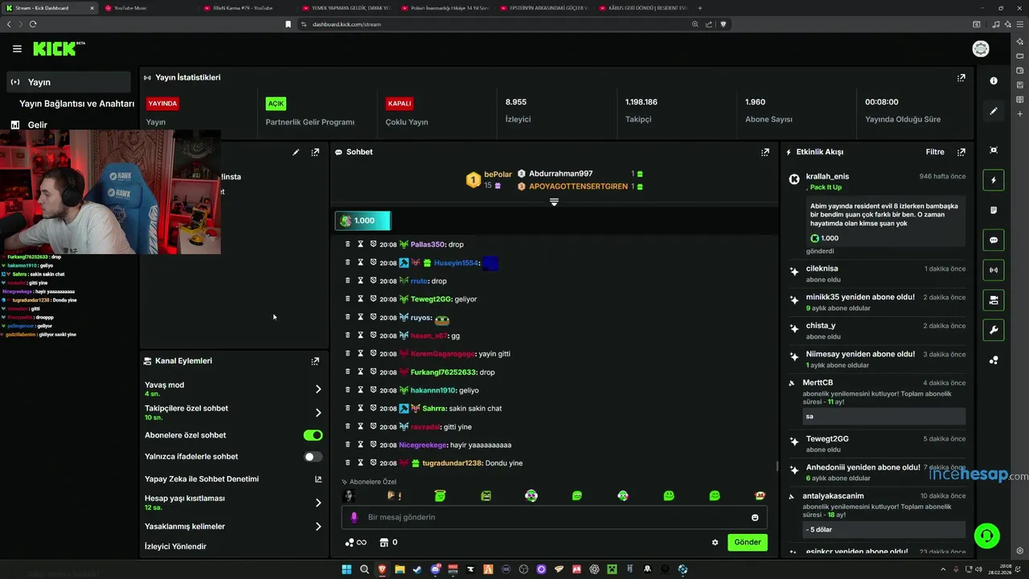Screen dimensions: 1029x579
Task: Click the shop icon with 0 count
Action: pyautogui.click(x=388, y=542)
